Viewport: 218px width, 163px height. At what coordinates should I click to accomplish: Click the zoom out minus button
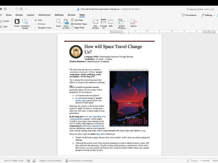[x=201, y=161]
